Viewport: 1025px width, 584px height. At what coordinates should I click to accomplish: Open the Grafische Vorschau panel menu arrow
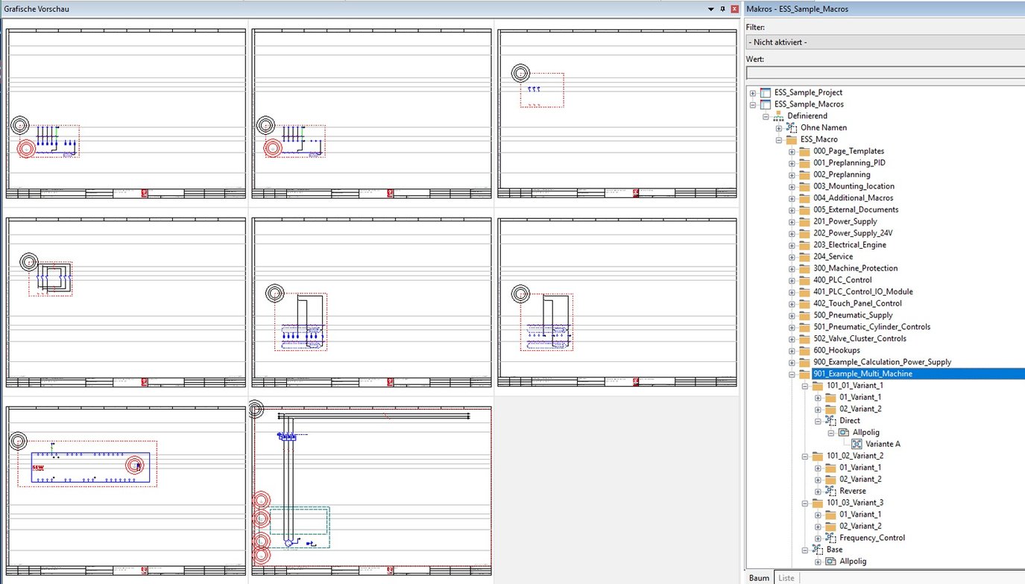[711, 8]
